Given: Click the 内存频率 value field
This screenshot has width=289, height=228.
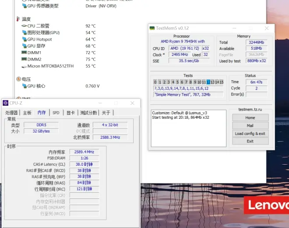Looking at the screenshot, I should pos(84,152).
